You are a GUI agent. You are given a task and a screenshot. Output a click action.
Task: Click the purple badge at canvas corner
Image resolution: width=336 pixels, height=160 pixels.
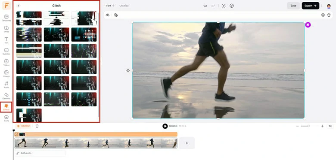308,25
